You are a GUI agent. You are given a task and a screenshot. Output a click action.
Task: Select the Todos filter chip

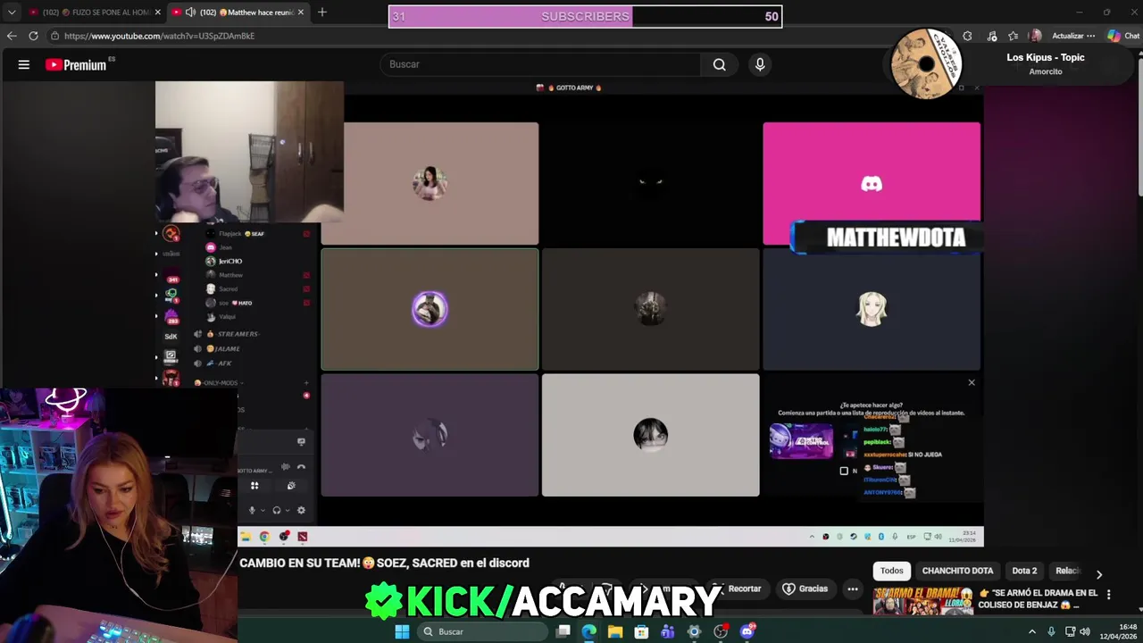[x=892, y=571]
